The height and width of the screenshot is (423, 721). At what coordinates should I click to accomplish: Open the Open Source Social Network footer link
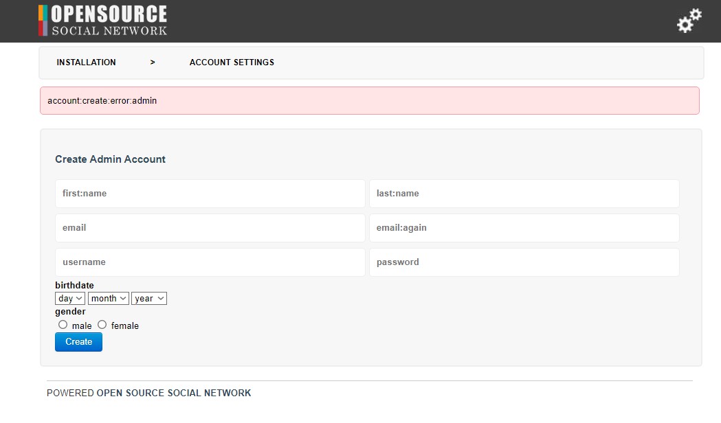[x=173, y=393]
